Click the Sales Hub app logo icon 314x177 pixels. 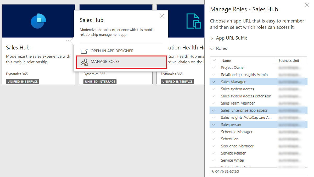38,21
